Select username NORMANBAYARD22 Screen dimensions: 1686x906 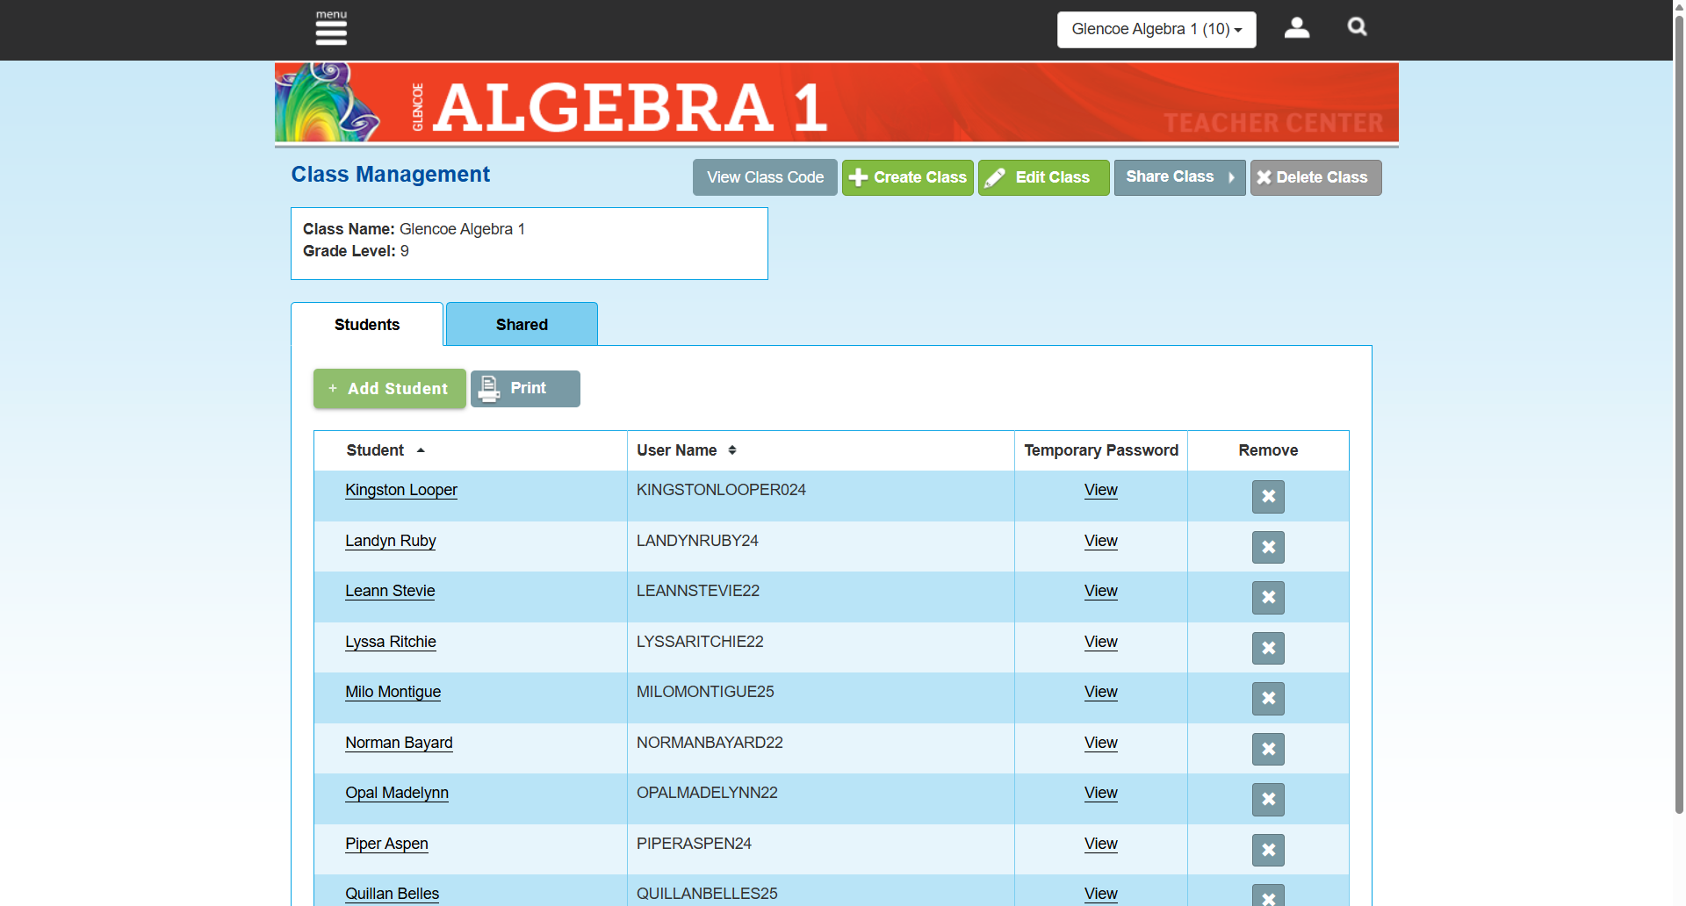pyautogui.click(x=710, y=743)
